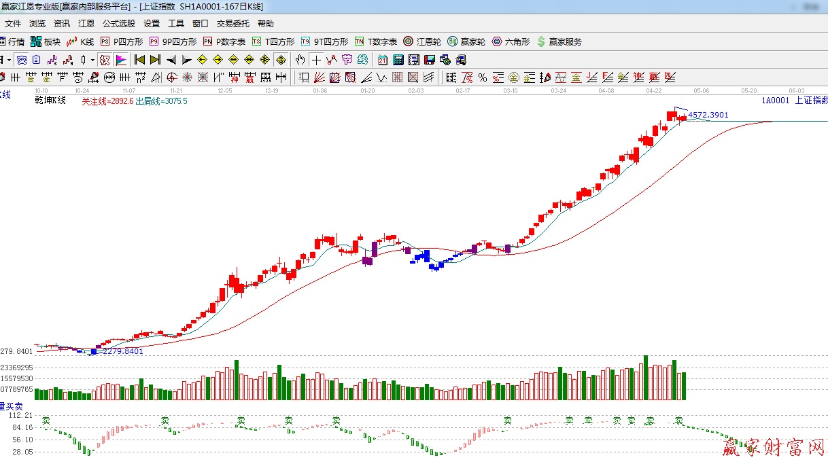Jump to first bar with skip-start icon
The height and width of the screenshot is (464, 828).
point(139,60)
